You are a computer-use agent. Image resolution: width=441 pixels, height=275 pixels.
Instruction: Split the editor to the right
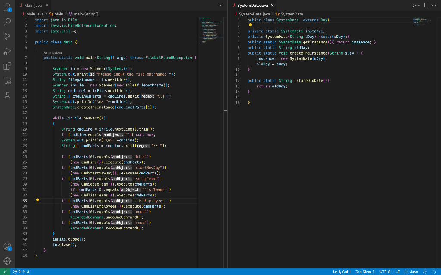(426, 5)
